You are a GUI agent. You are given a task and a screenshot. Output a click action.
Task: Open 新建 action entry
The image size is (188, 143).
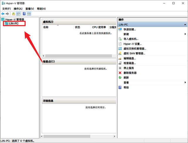pos(126,34)
